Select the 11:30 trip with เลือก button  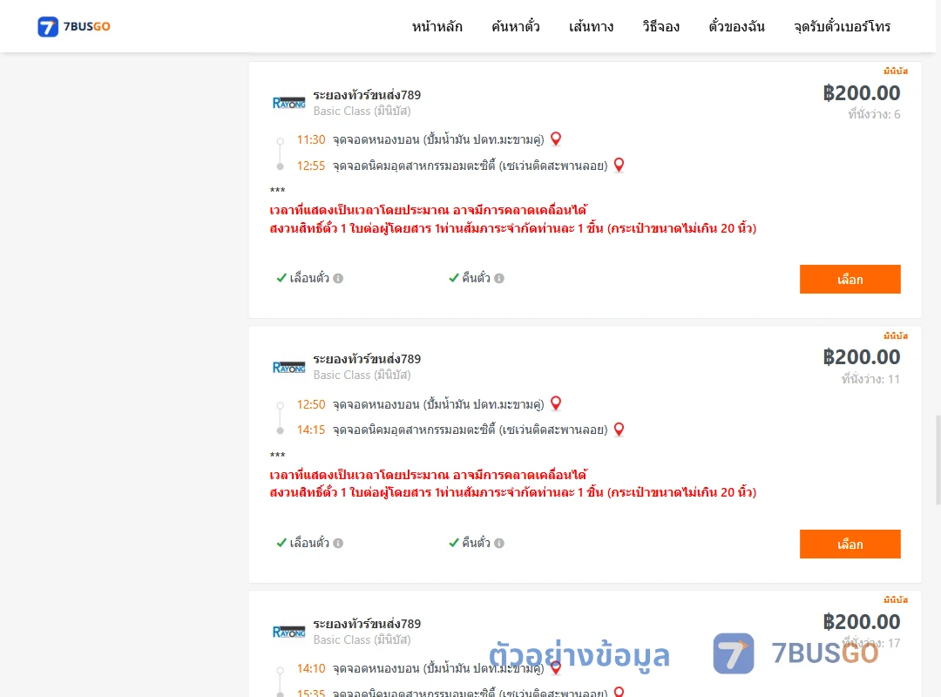point(850,279)
